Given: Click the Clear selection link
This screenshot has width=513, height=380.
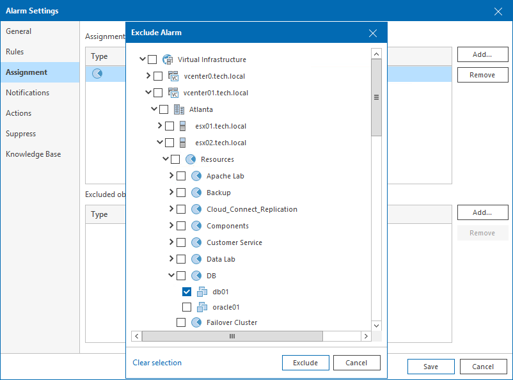Looking at the screenshot, I should [x=157, y=363].
